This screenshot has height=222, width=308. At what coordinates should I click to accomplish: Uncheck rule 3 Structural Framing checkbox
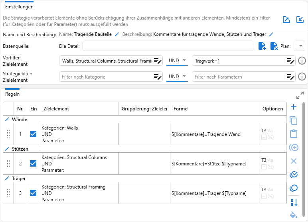click(33, 193)
